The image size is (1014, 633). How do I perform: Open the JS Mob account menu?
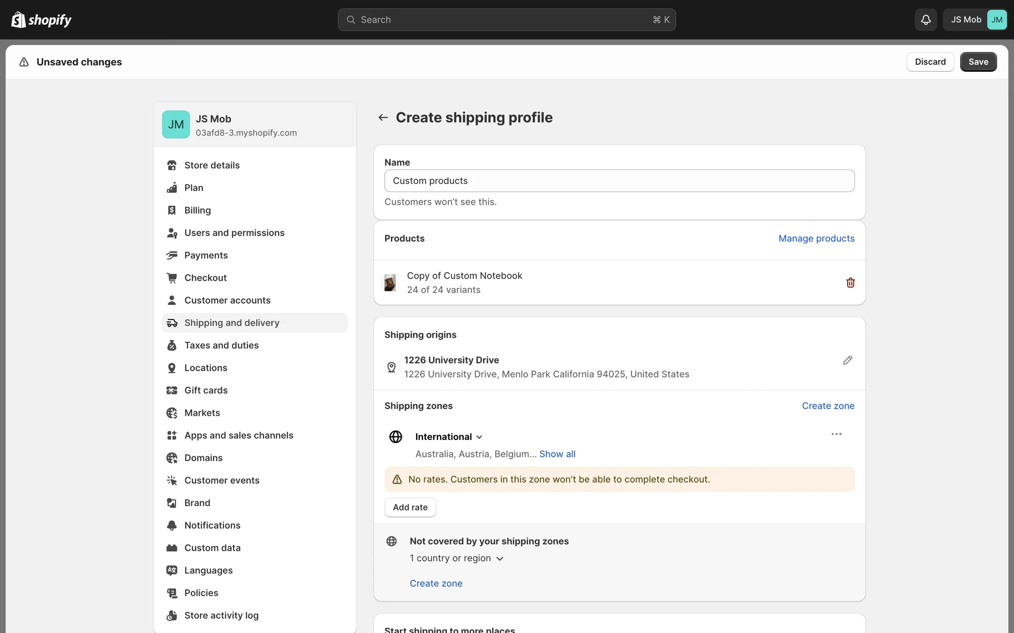pyautogui.click(x=975, y=20)
